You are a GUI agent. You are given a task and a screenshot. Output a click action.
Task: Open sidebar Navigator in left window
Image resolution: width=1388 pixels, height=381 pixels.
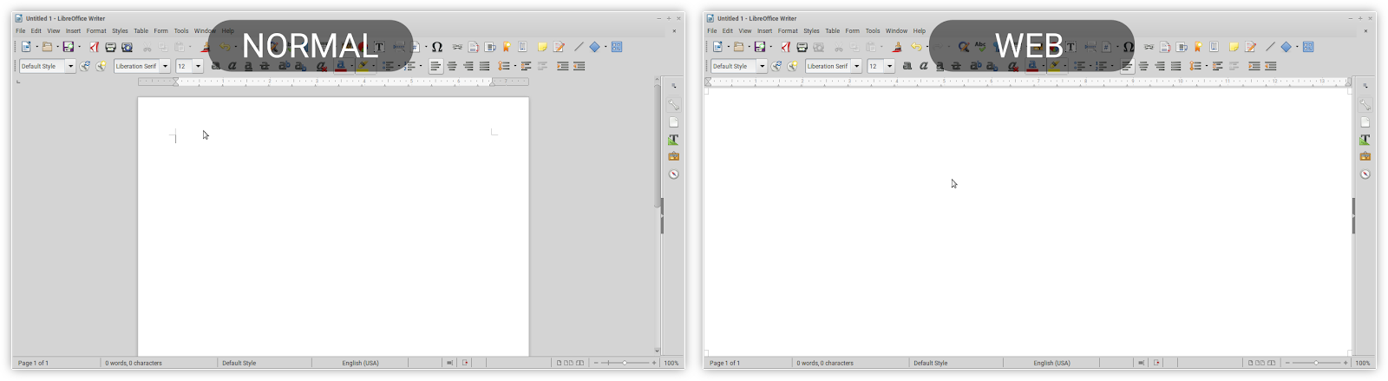[x=673, y=174]
